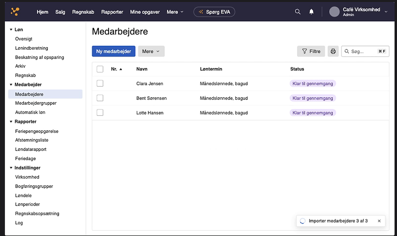Open the Filtre filter button
Image resolution: width=397 pixels, height=236 pixels.
pos(311,51)
